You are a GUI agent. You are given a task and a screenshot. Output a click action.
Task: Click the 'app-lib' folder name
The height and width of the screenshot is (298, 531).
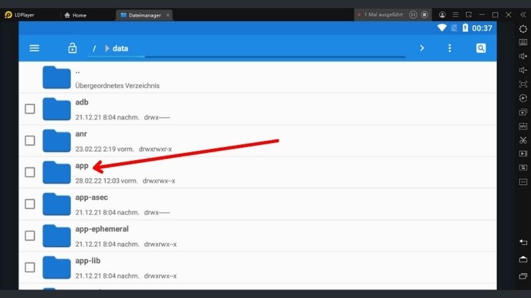click(88, 261)
